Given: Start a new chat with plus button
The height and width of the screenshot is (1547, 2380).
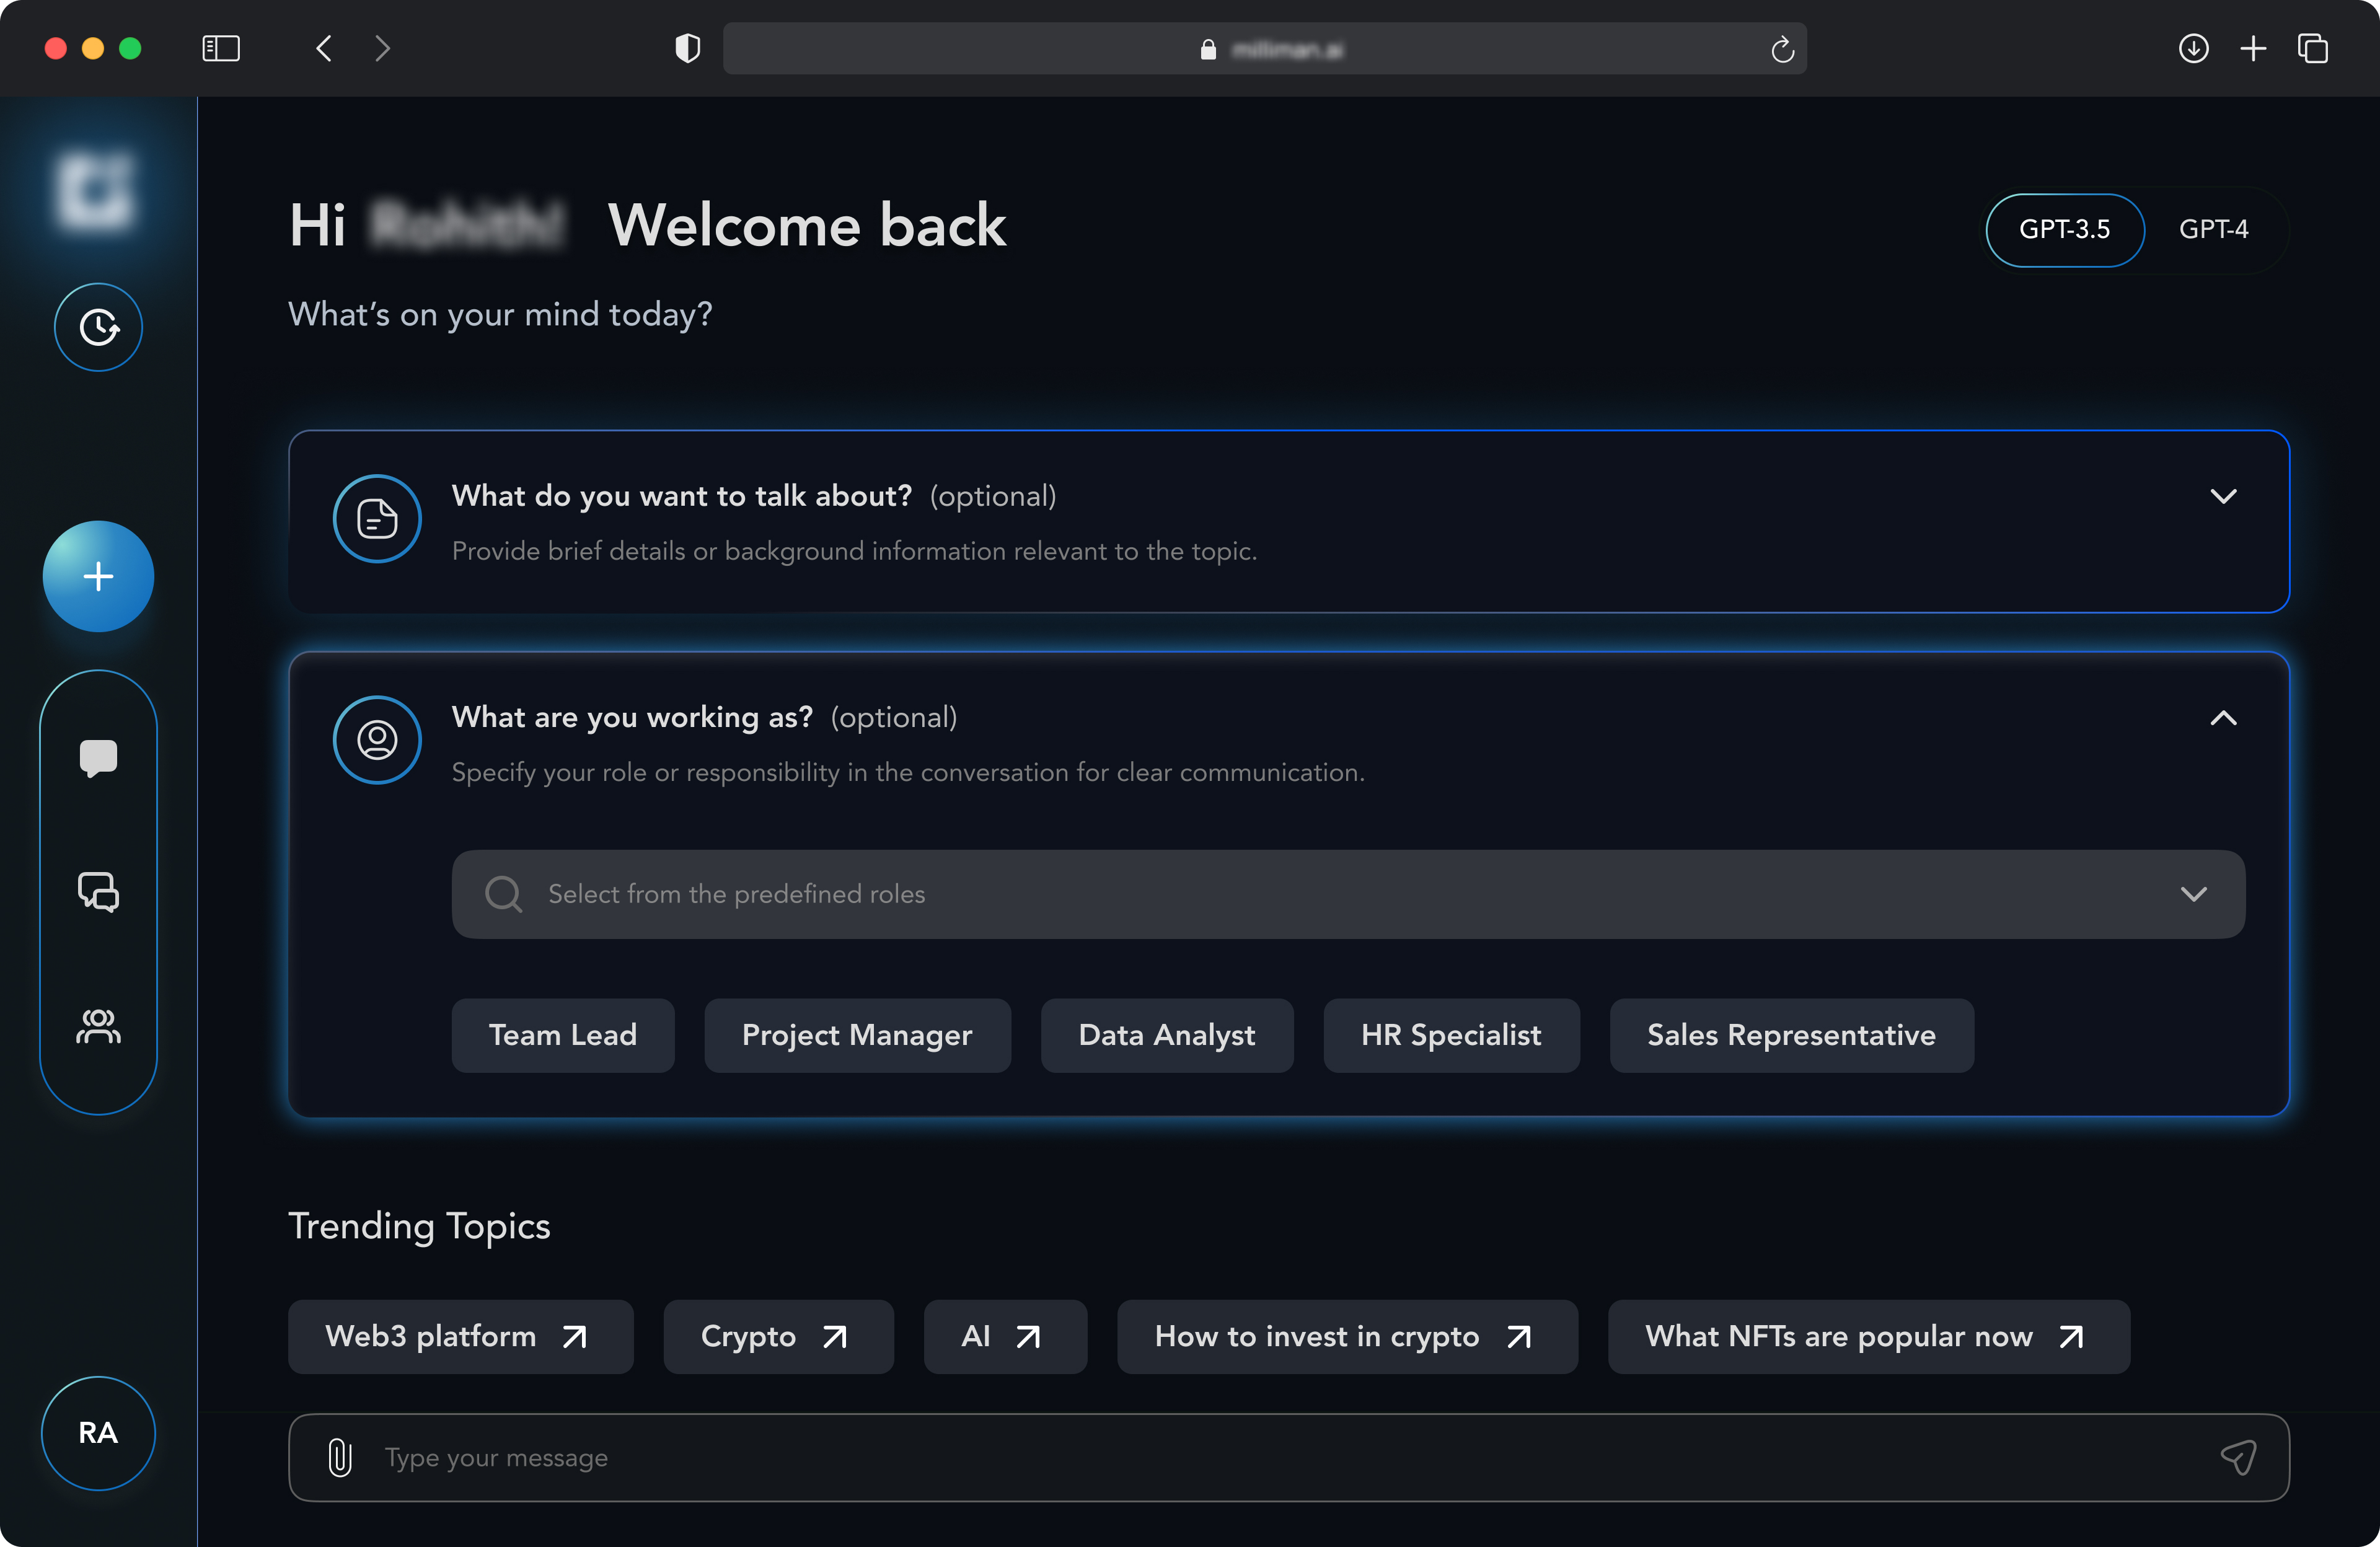Looking at the screenshot, I should point(98,577).
